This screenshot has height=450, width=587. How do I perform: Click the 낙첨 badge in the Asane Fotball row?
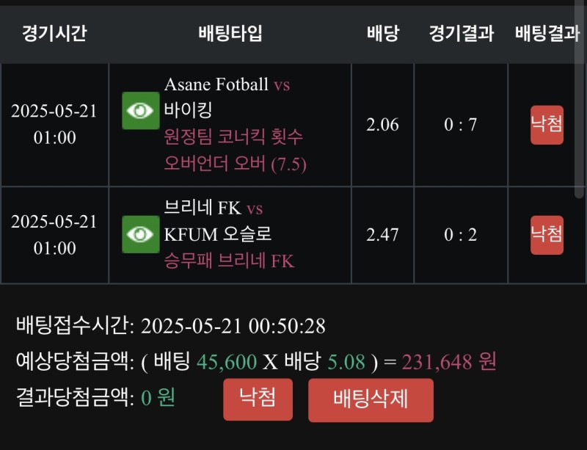(x=547, y=125)
